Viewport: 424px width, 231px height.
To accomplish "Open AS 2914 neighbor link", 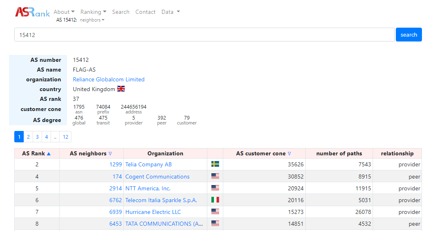I will 115,188.
